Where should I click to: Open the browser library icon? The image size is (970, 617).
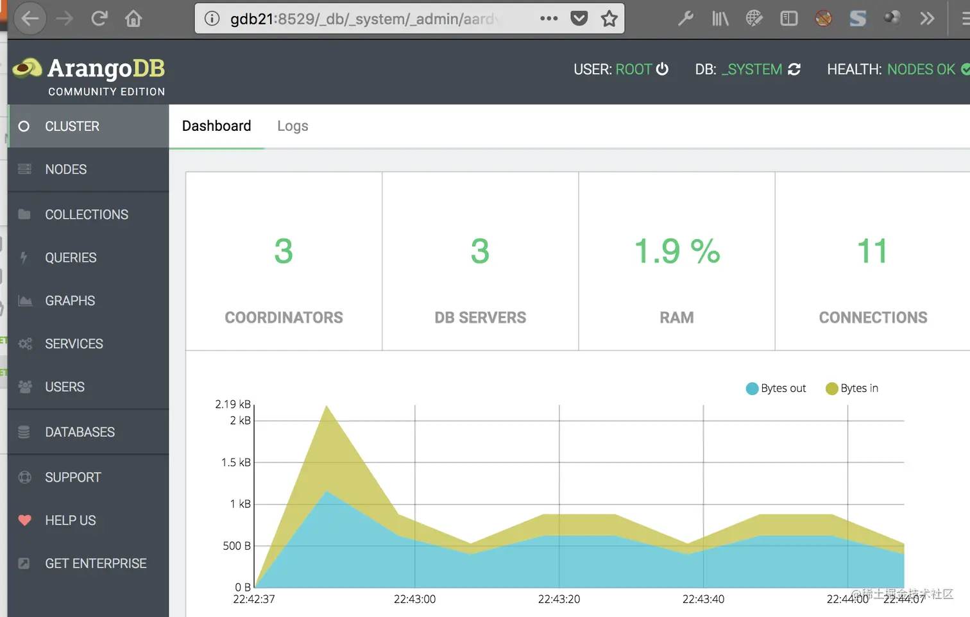tap(720, 19)
